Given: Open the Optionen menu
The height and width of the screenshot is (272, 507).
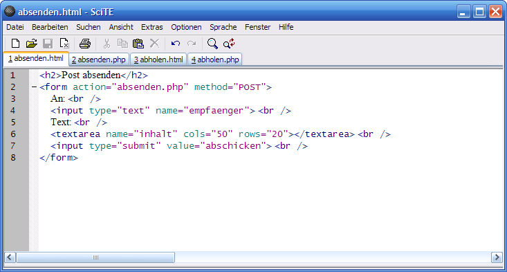Looking at the screenshot, I should point(186,27).
